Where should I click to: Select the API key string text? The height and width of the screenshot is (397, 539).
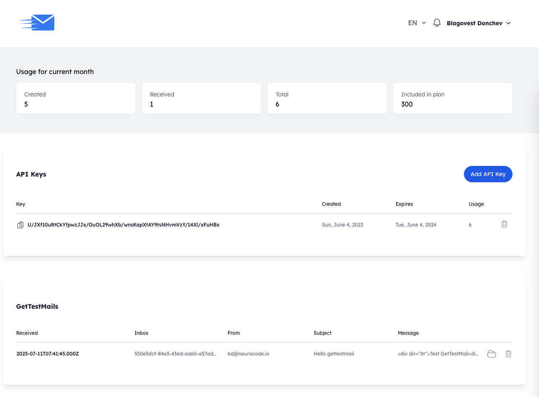pos(123,225)
